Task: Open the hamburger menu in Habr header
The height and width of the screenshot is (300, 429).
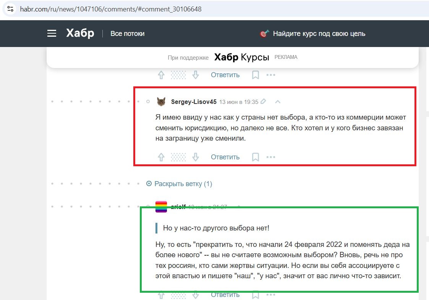Action: (52, 33)
